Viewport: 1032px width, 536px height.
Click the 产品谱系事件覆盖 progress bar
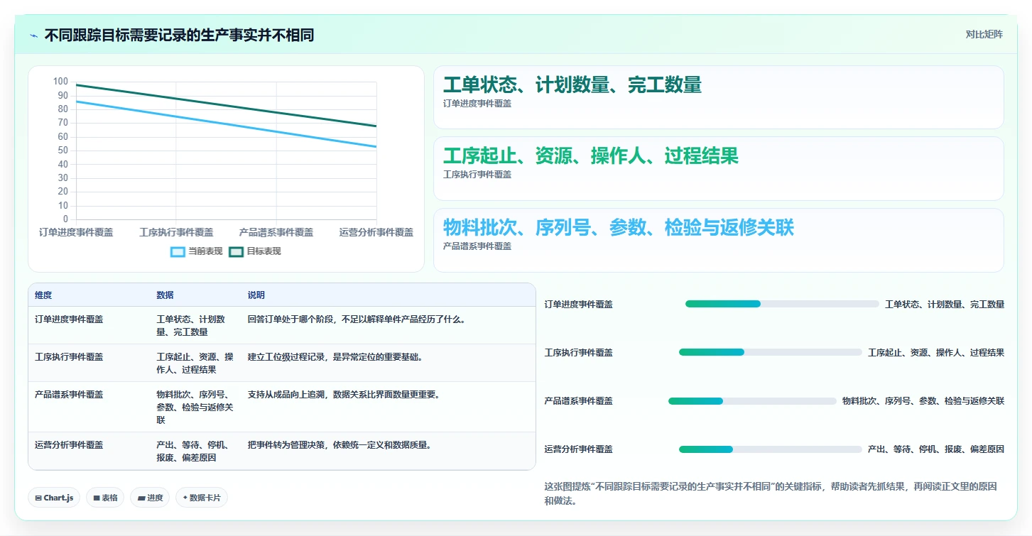(x=752, y=401)
